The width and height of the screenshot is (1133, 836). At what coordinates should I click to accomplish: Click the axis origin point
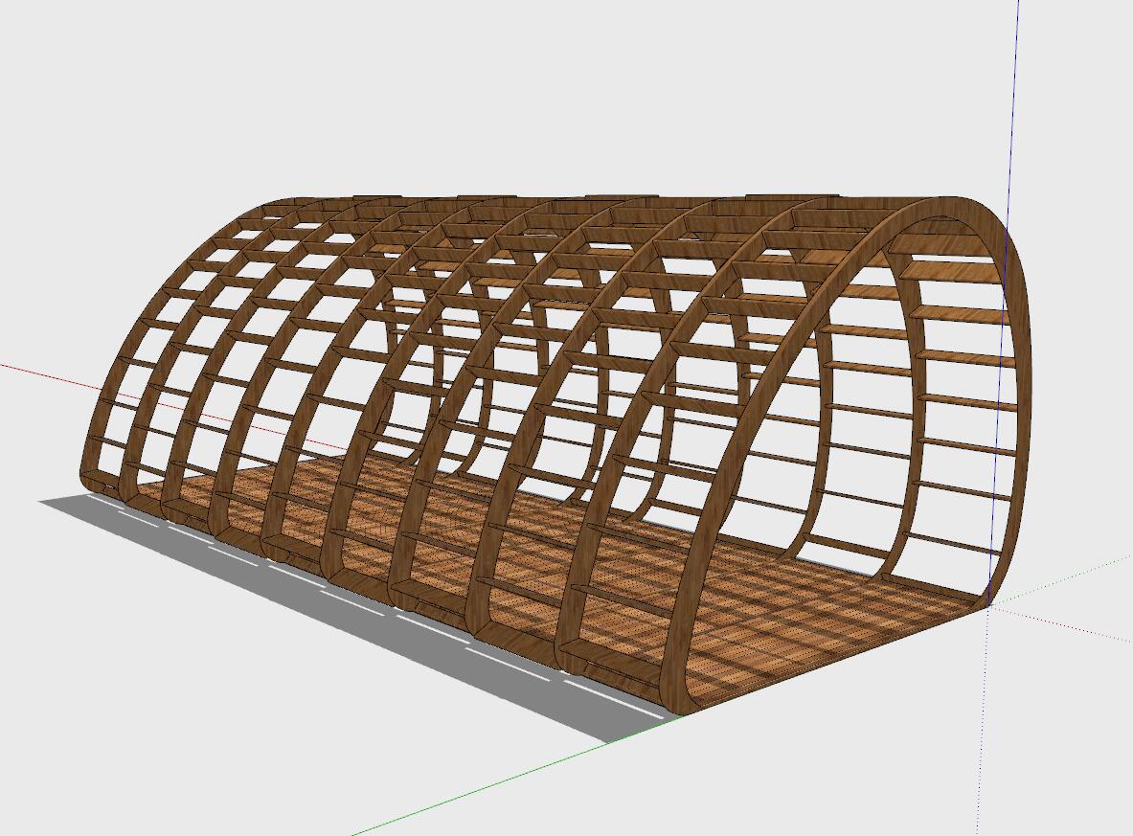click(x=987, y=605)
